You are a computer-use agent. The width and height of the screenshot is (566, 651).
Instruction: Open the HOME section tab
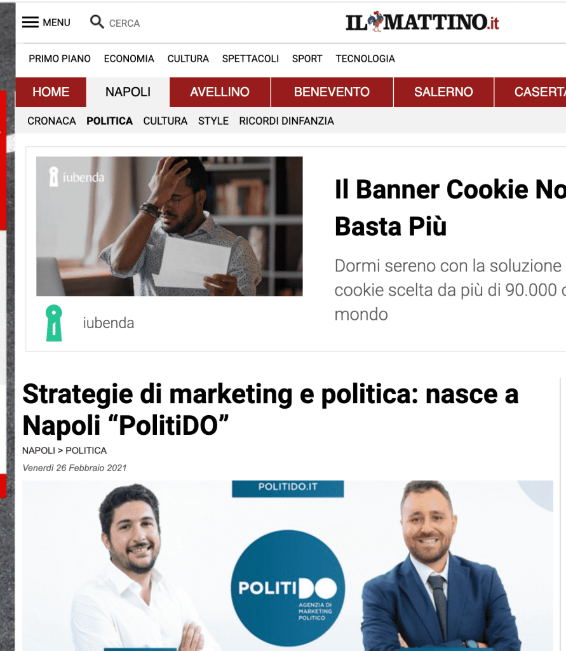51,92
